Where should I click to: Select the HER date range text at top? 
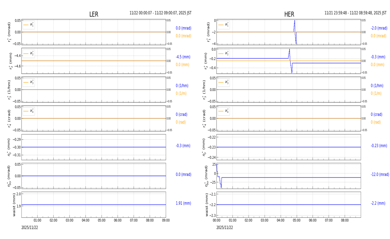click(x=355, y=13)
